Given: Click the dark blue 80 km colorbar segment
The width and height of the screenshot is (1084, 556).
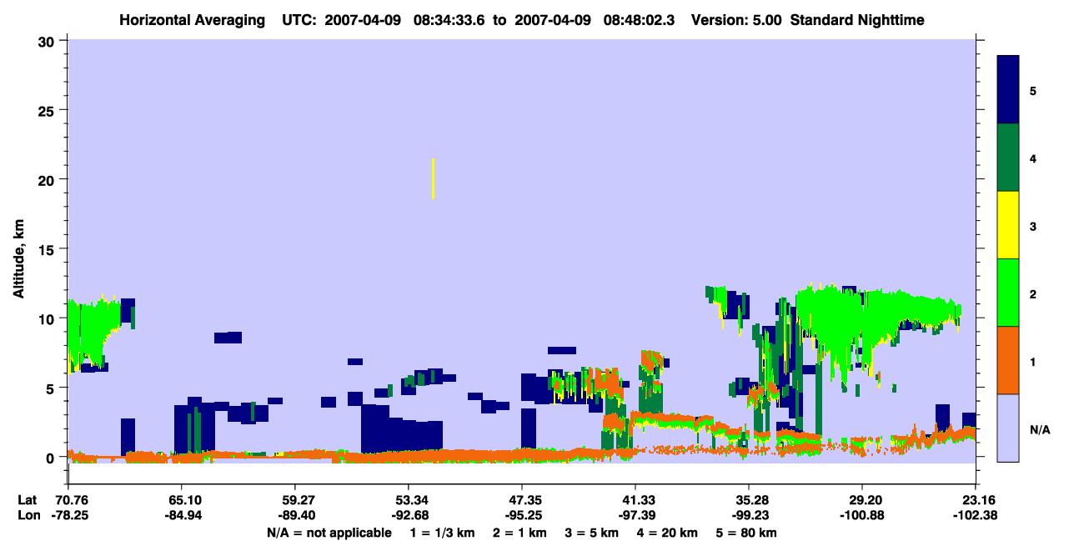Looking at the screenshot, I should (1008, 90).
